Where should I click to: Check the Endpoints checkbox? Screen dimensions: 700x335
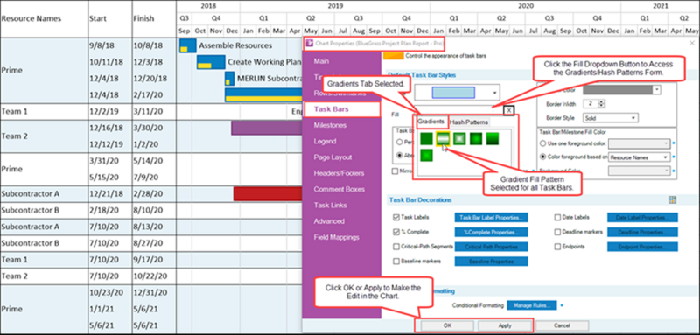tap(557, 247)
